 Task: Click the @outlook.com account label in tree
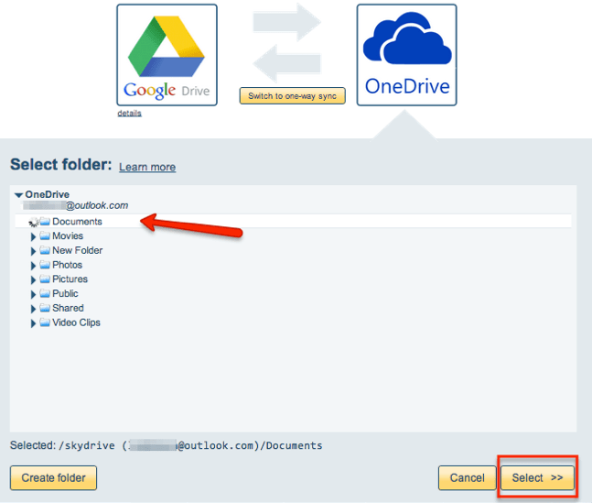(x=76, y=205)
